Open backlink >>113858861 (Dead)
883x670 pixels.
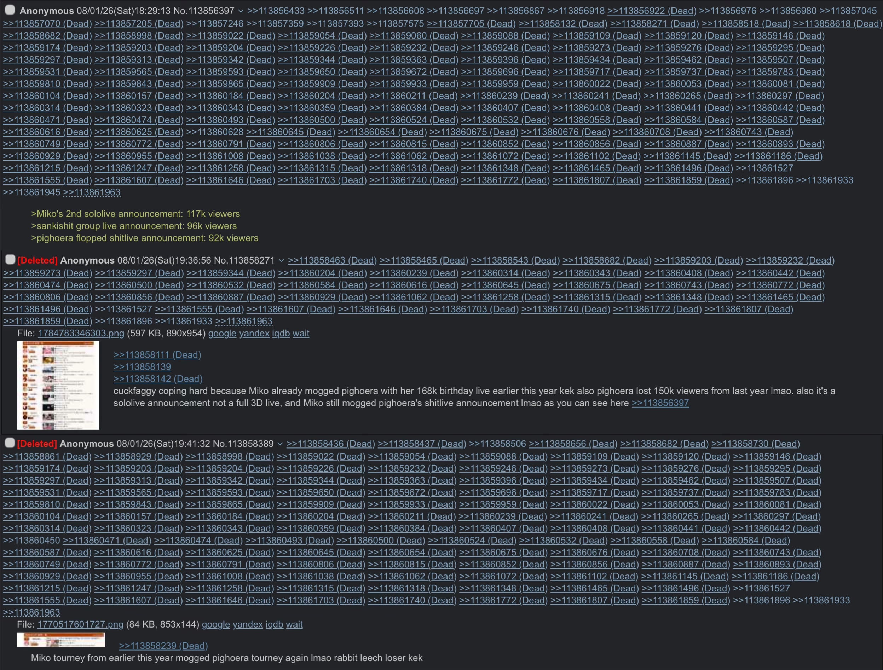tap(47, 457)
